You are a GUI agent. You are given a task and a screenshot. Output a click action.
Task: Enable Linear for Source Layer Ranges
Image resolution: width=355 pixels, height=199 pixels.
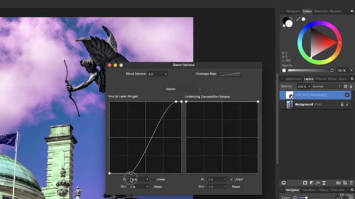pos(154,179)
